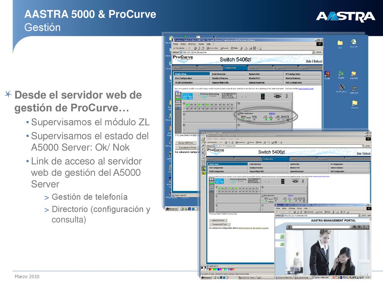This screenshot has height=287, width=383.
Task: Open Affichage menu in Aastra portal browser
Action: point(292,209)
